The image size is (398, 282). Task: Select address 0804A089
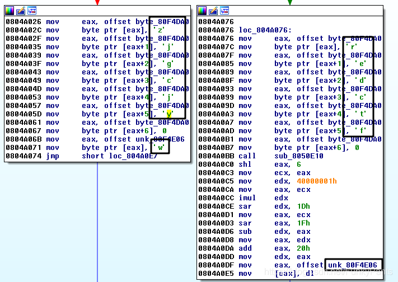point(216,72)
